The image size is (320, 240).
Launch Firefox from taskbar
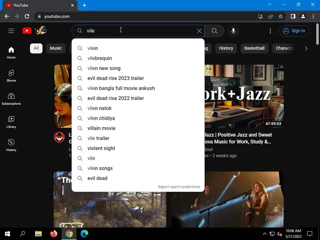click(x=54, y=234)
